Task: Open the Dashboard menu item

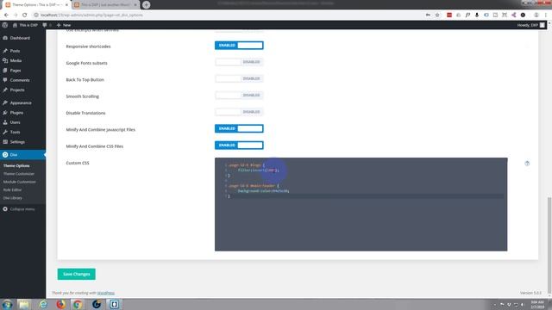Action: tap(20, 38)
